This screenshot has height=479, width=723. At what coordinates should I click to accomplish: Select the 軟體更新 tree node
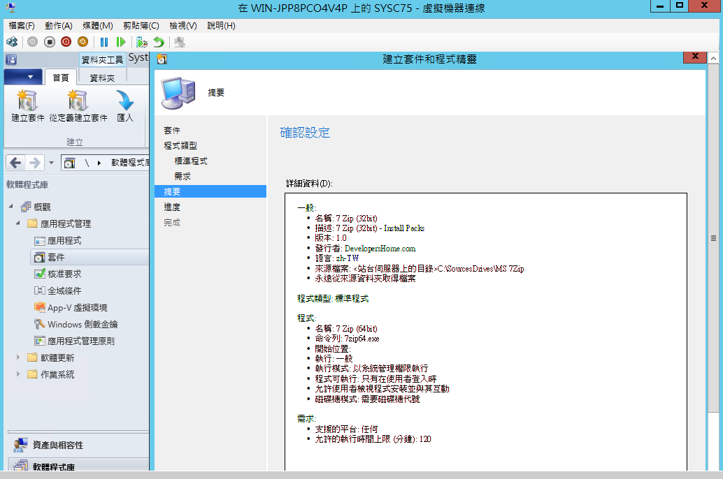pyautogui.click(x=57, y=358)
